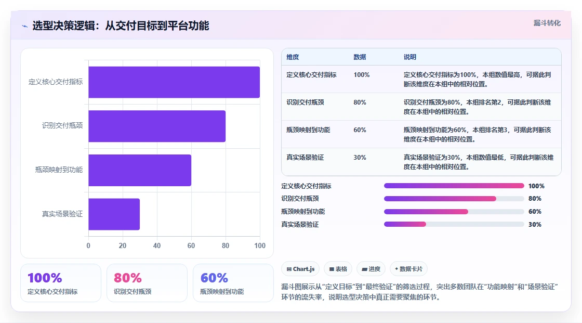582x323 pixels.
Task: Open the 100% 定义核心交付指标 data card
Action: click(61, 283)
